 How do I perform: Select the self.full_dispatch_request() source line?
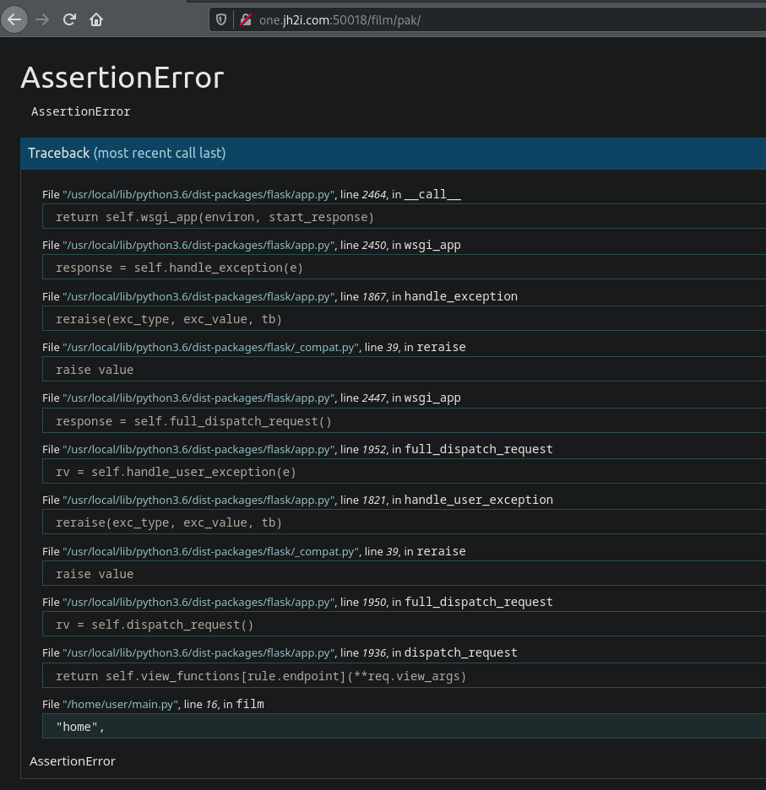193,421
